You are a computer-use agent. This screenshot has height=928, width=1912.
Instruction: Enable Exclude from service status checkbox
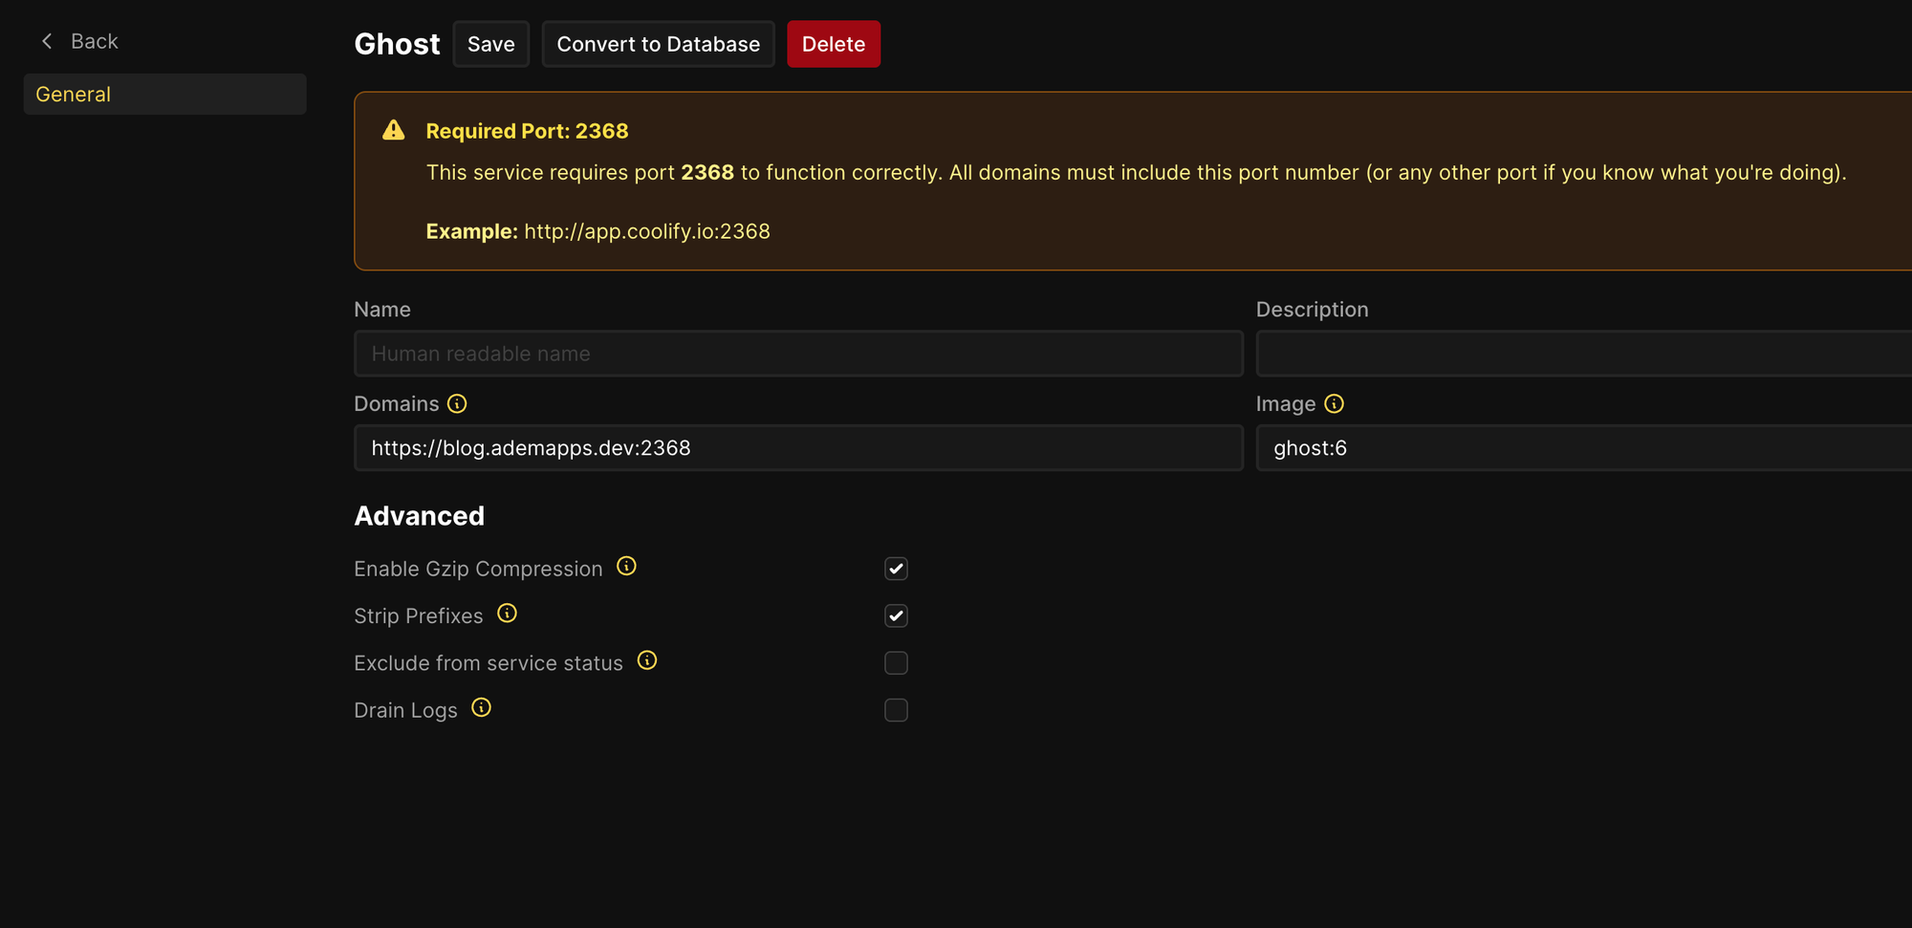pyautogui.click(x=896, y=663)
